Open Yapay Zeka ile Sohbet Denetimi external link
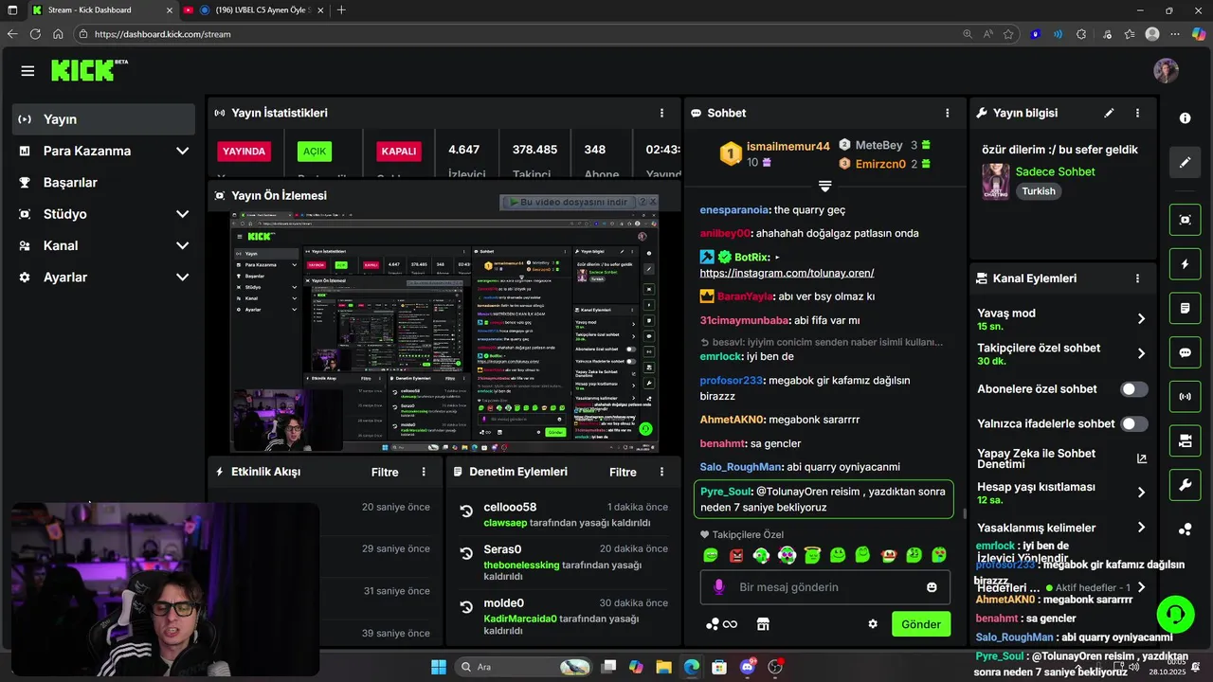 (1141, 458)
